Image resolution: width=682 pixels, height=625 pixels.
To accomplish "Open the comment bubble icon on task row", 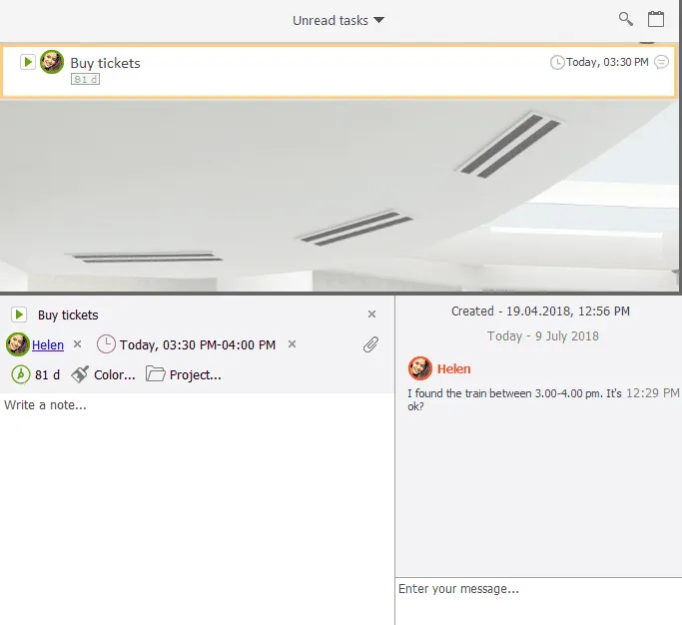I will (661, 62).
